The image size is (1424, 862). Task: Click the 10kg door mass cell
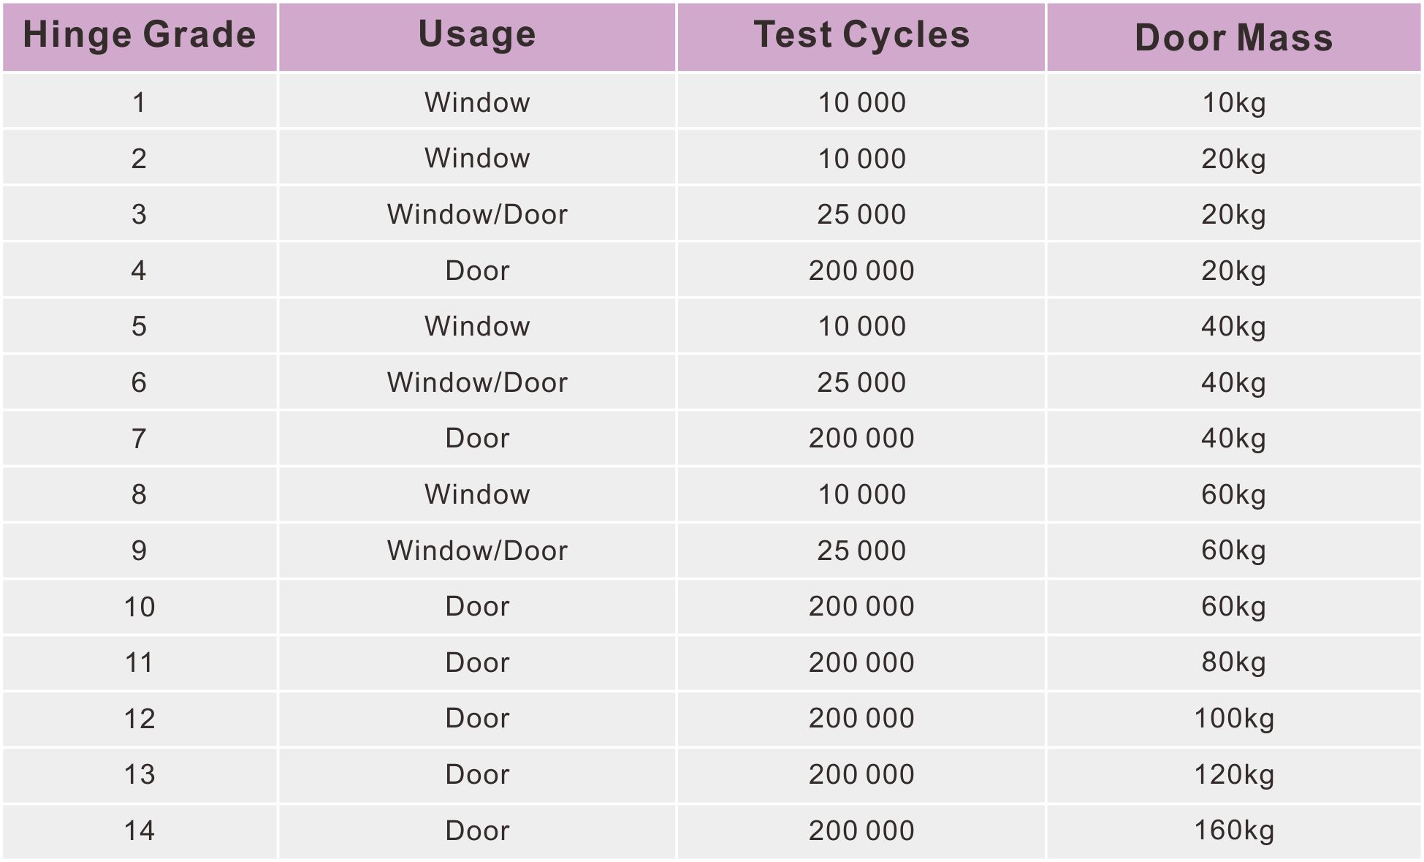point(1233,102)
